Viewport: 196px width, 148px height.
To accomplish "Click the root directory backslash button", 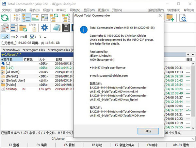I will point(40,37).
